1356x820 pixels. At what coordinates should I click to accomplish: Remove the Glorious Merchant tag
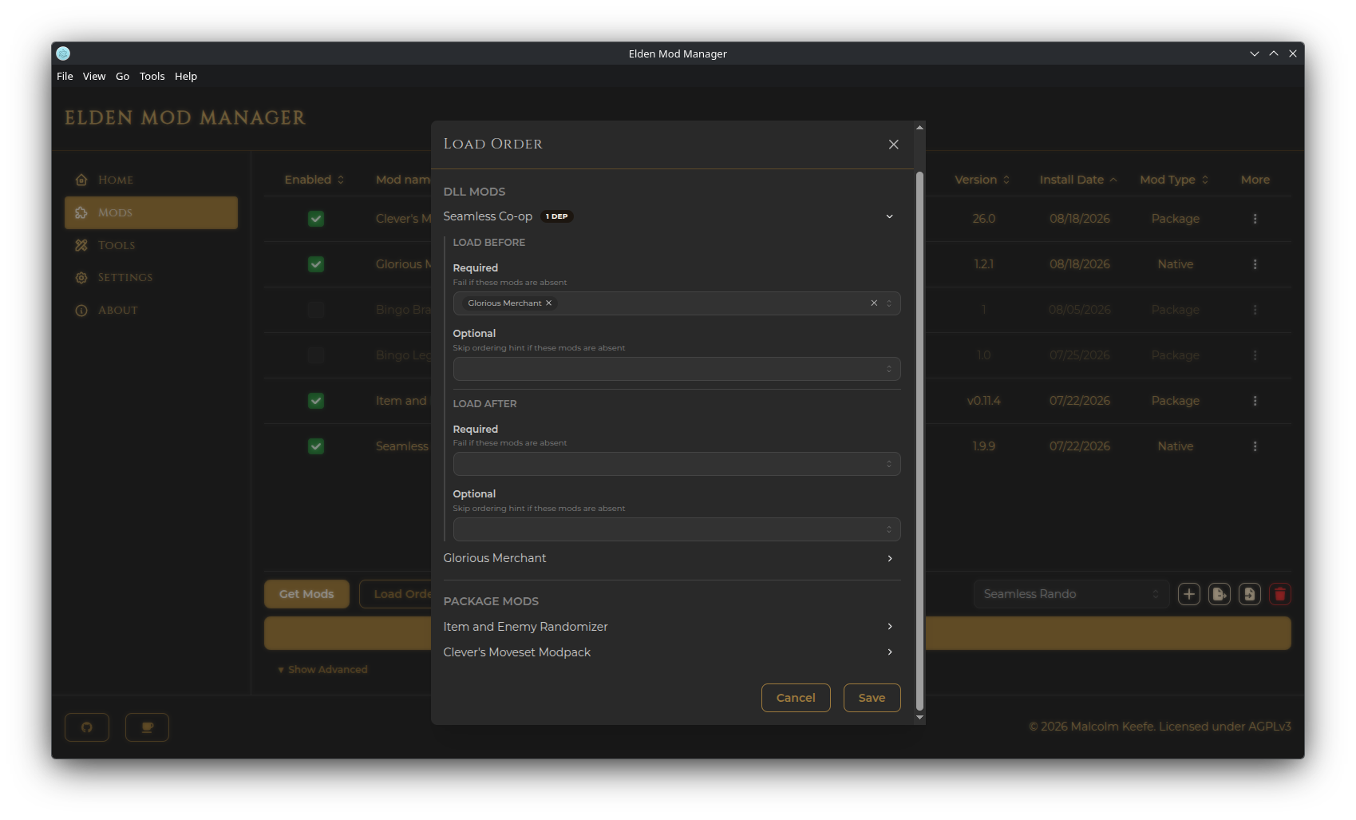pyautogui.click(x=548, y=303)
